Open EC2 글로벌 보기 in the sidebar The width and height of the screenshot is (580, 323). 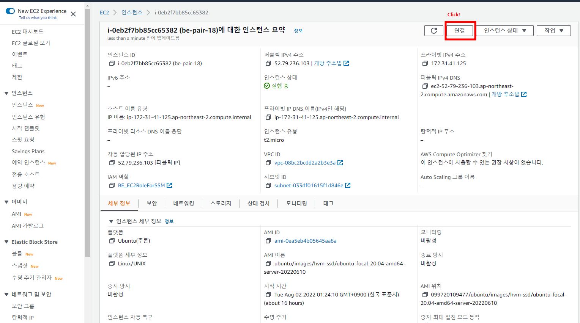point(31,43)
